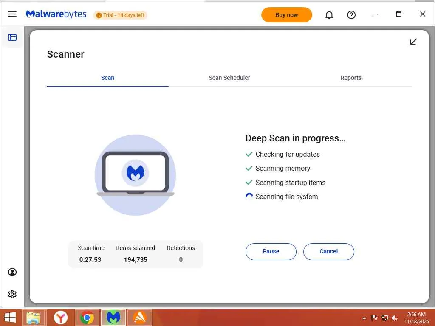The height and width of the screenshot is (326, 435).
Task: Click the Scan time value 0:27:53
Action: [x=90, y=260]
